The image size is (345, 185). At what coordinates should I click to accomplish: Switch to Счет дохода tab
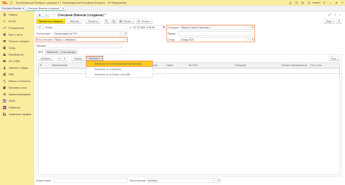(x=68, y=52)
